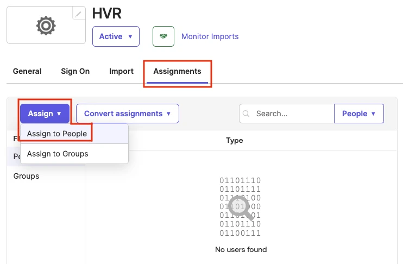Open the Sign On tab

point(75,71)
